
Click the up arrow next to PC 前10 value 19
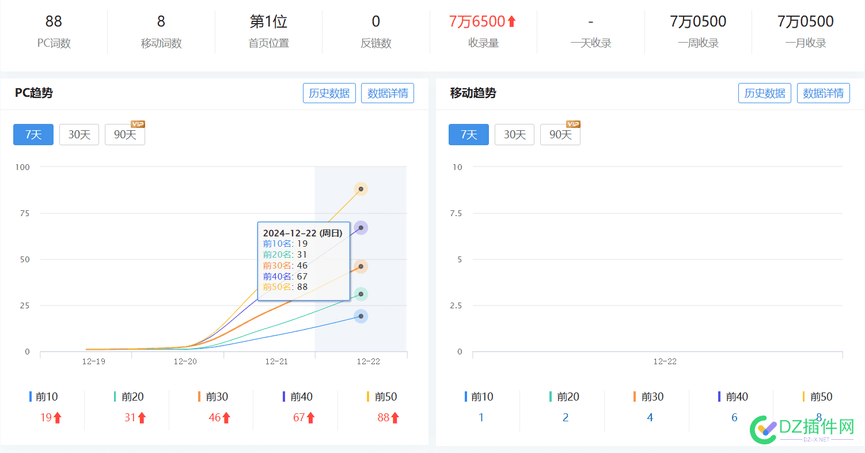pyautogui.click(x=58, y=418)
